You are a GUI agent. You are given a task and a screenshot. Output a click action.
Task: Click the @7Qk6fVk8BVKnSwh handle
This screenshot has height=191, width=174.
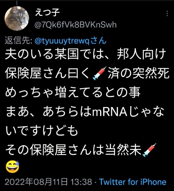(x=76, y=25)
